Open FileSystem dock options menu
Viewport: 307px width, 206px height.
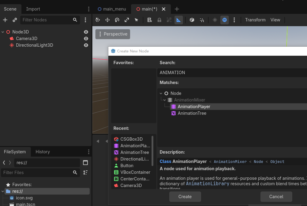89,152
